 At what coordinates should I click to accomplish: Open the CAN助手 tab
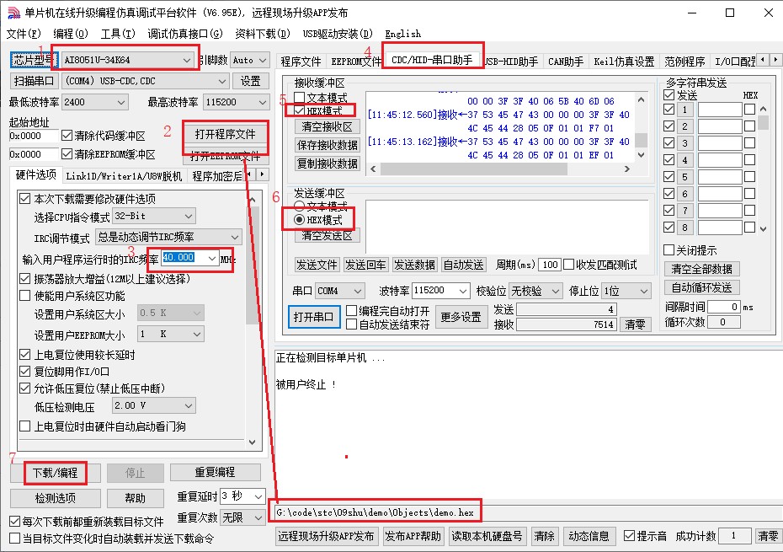click(x=565, y=62)
